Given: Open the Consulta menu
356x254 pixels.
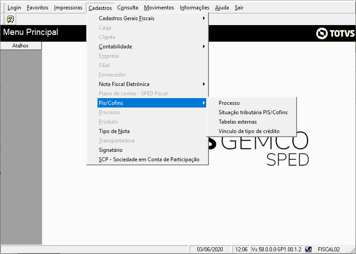Looking at the screenshot, I should pyautogui.click(x=127, y=8).
